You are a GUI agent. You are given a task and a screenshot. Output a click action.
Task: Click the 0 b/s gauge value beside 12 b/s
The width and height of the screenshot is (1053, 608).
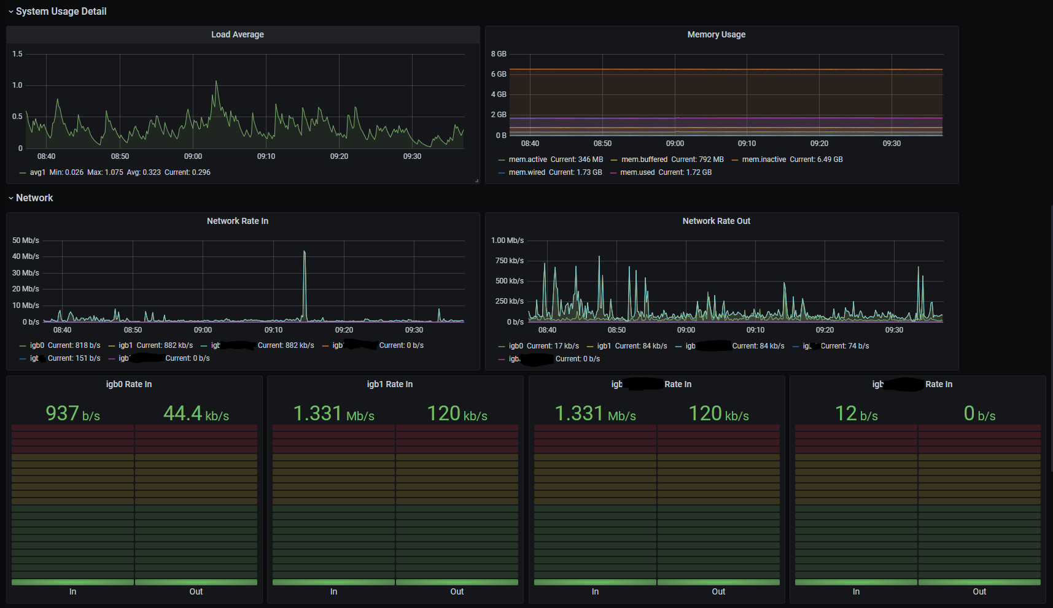point(979,414)
